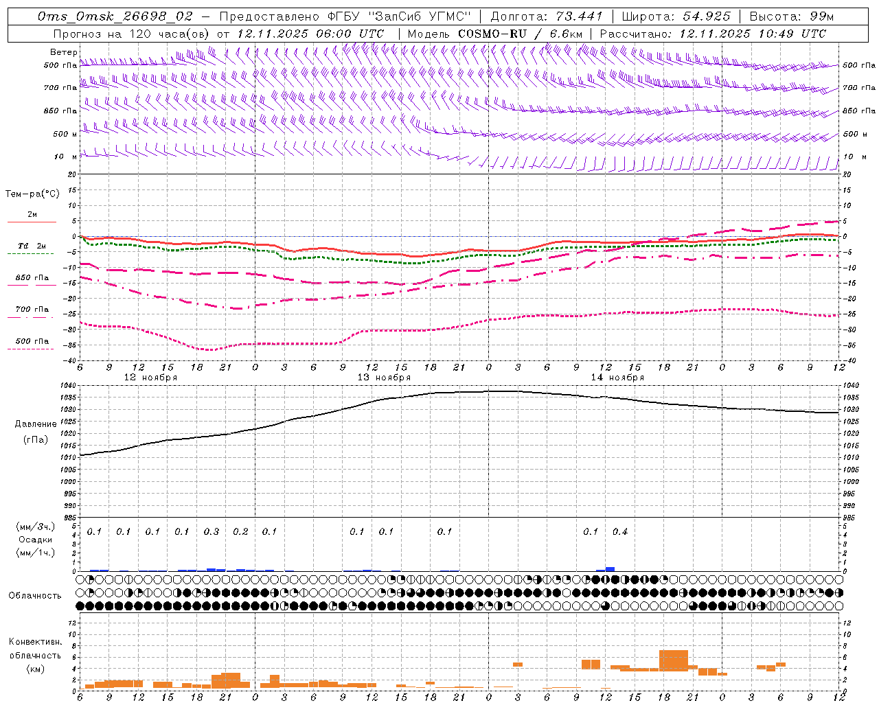Click the 0.3 precipitation value
Image resolution: width=879 pixels, height=703 pixels.
coord(212,531)
